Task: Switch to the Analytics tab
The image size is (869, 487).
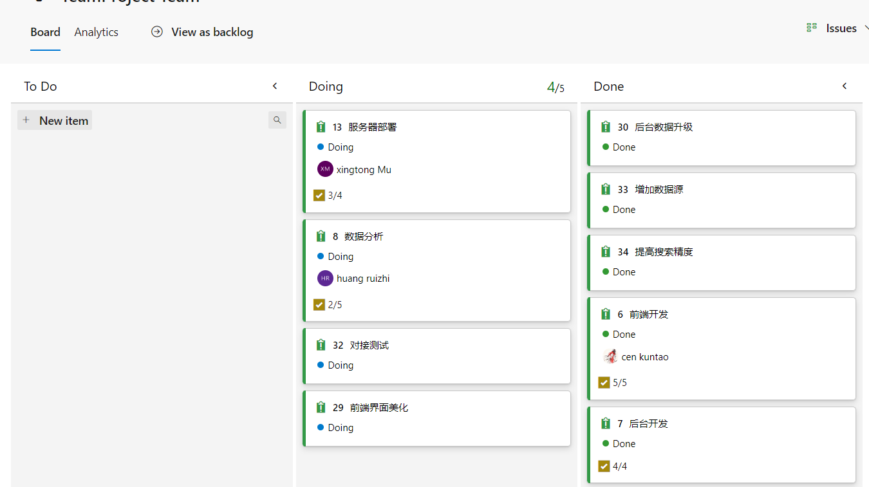Action: [x=97, y=32]
